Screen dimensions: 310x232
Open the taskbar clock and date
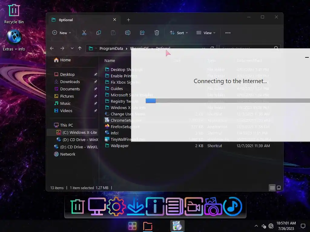tap(286, 226)
